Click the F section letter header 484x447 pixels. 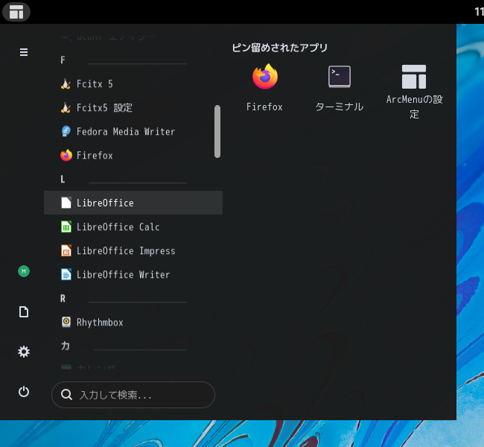(x=63, y=60)
